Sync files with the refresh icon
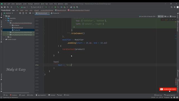The image size is (179, 101). [x=8, y=7]
